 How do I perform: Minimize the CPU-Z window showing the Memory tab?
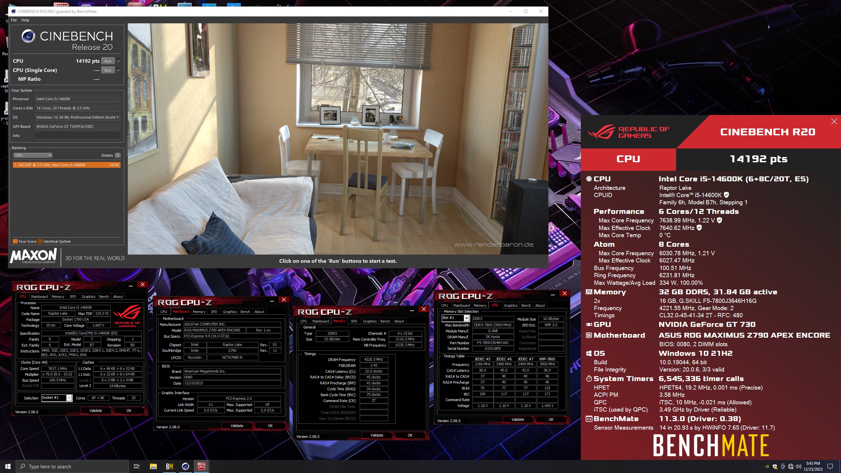click(x=412, y=310)
